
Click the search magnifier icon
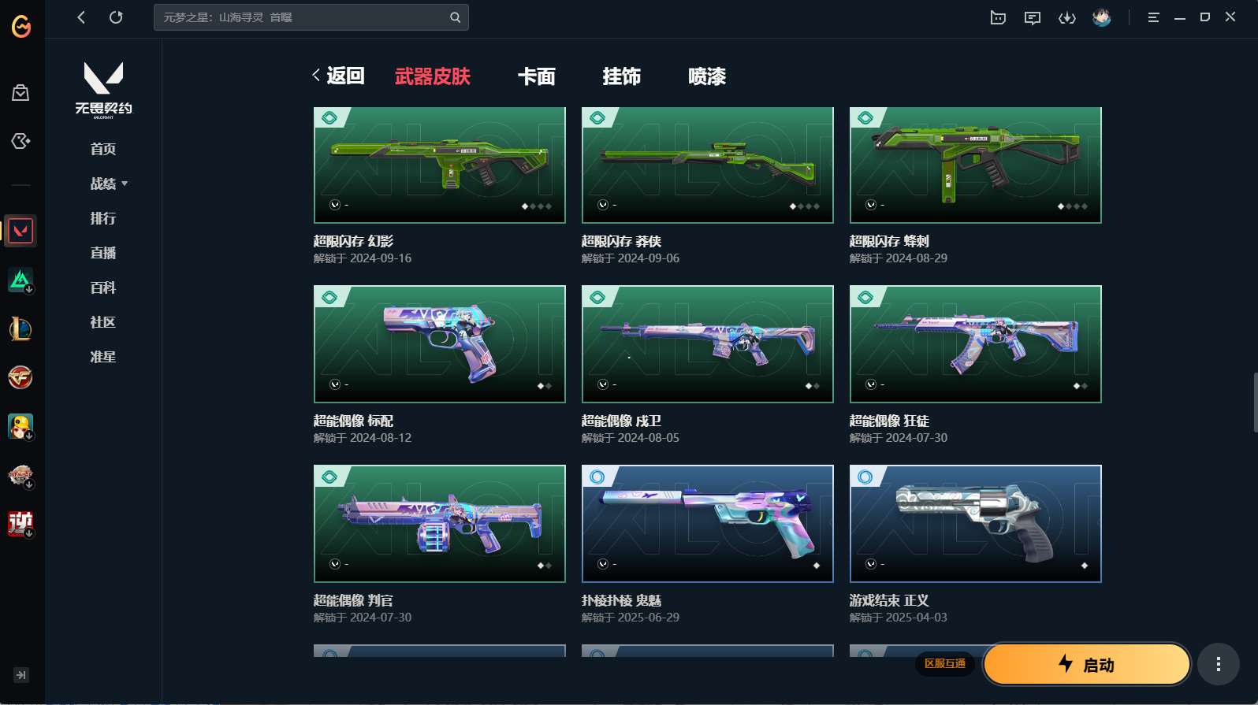(x=455, y=17)
